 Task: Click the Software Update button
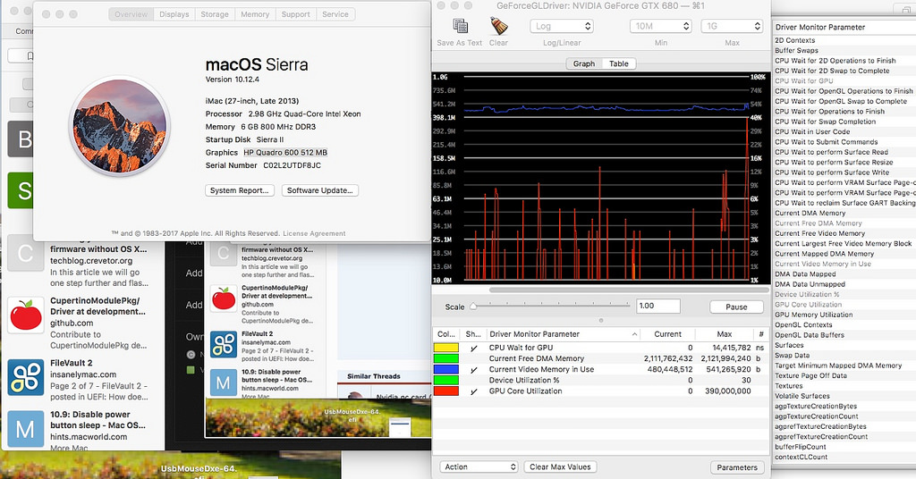[x=319, y=190]
